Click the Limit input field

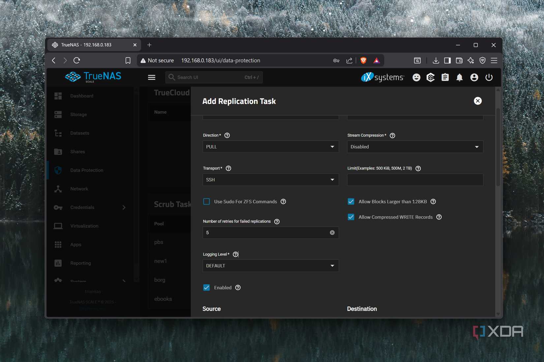pyautogui.click(x=415, y=180)
